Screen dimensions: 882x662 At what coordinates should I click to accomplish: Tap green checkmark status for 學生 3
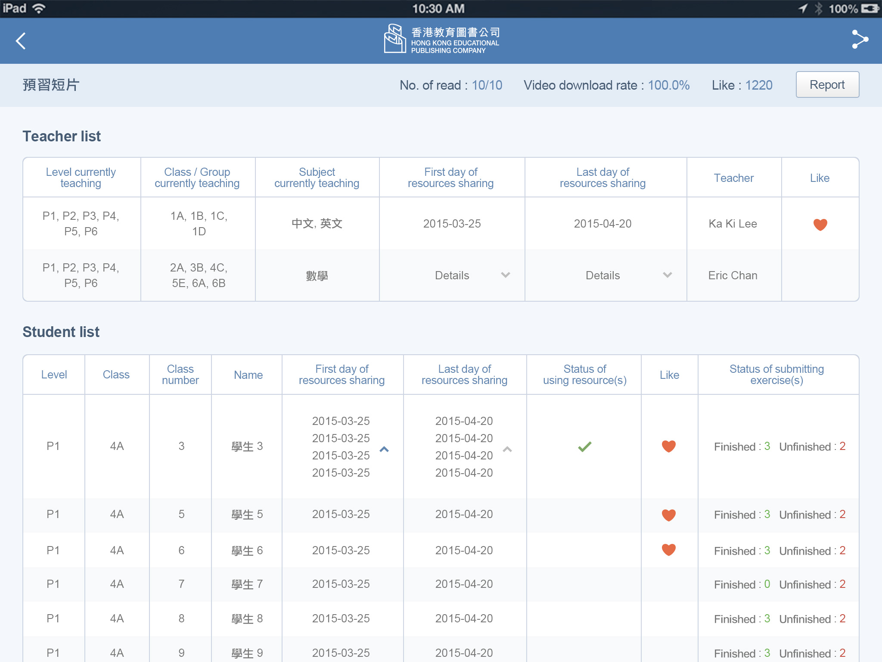pyautogui.click(x=584, y=447)
